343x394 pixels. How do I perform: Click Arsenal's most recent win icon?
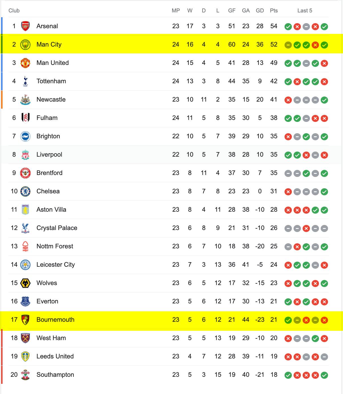pos(324,27)
